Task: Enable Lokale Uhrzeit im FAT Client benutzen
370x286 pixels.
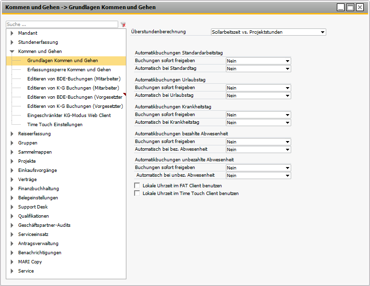Action: coord(137,185)
